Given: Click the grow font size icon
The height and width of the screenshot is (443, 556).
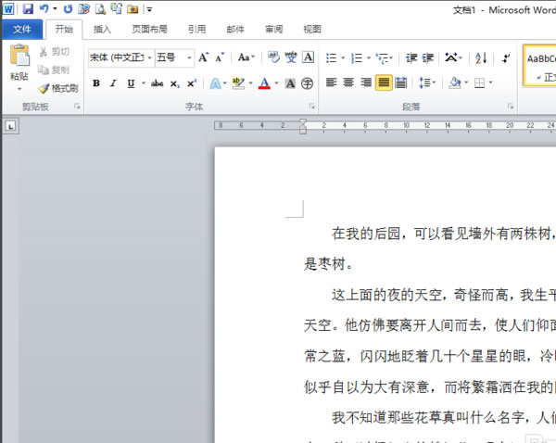Looking at the screenshot, I should 203,57.
